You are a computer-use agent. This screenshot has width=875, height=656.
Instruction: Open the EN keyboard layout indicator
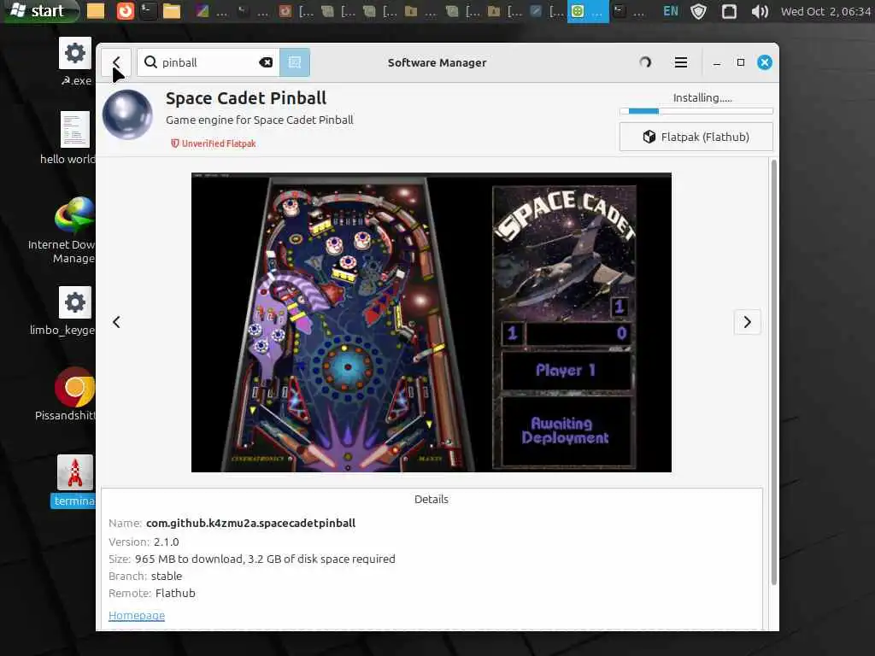[671, 11]
